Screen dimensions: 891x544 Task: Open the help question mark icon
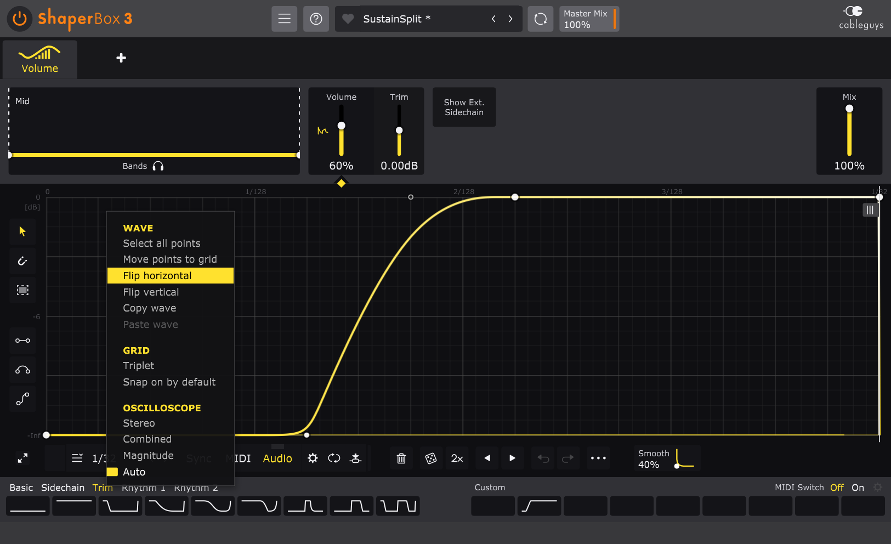click(x=316, y=19)
